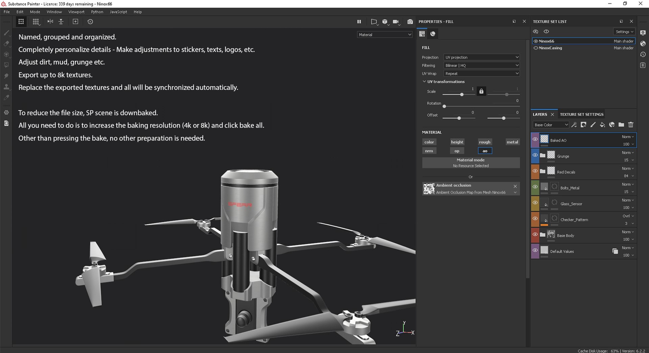The height and width of the screenshot is (353, 649).
Task: Hide the Baked AO layer
Action: click(535, 139)
